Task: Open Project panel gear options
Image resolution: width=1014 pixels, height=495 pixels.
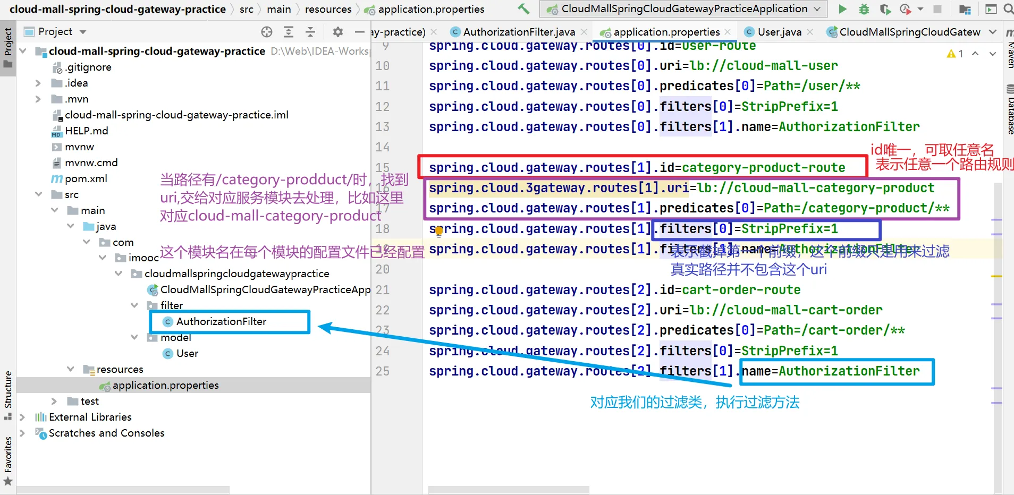Action: (337, 32)
